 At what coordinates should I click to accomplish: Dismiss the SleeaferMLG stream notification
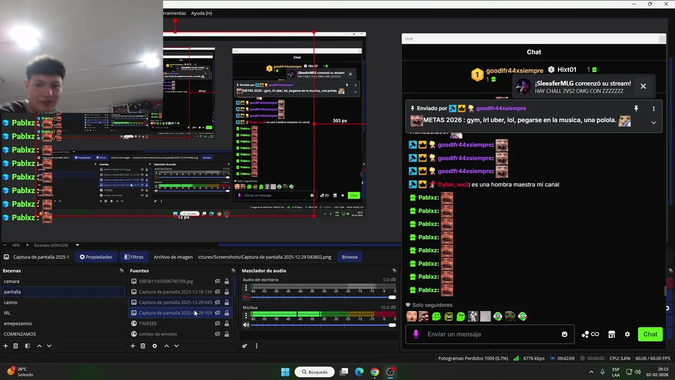(643, 86)
